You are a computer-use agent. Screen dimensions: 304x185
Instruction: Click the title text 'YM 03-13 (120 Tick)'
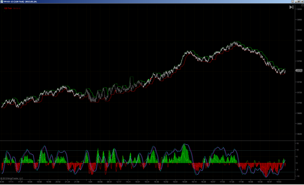pyautogui.click(x=14, y=1)
